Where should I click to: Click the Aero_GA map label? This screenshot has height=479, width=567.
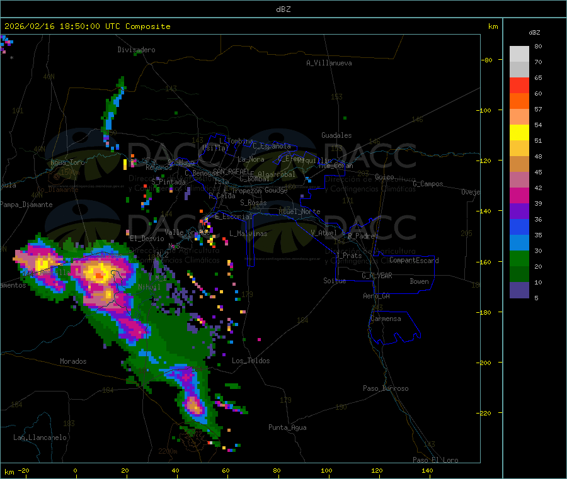(x=377, y=296)
